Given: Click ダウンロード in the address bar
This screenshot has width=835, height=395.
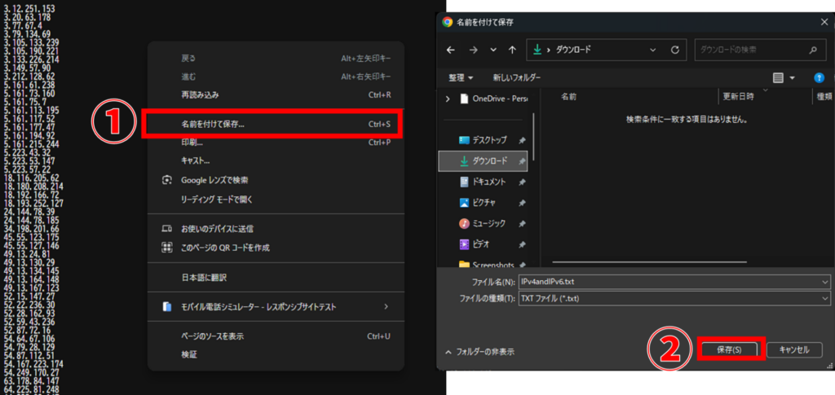Looking at the screenshot, I should 573,50.
